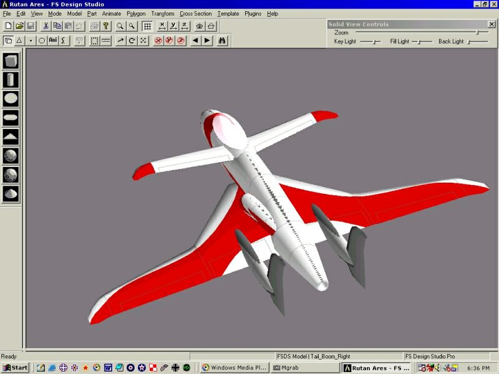
Task: Toggle the grid display button
Action: tap(147, 26)
